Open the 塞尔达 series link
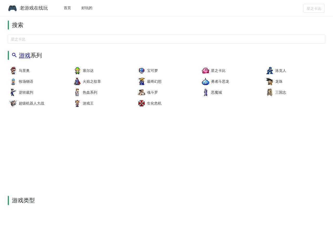333x249 pixels. [x=88, y=71]
